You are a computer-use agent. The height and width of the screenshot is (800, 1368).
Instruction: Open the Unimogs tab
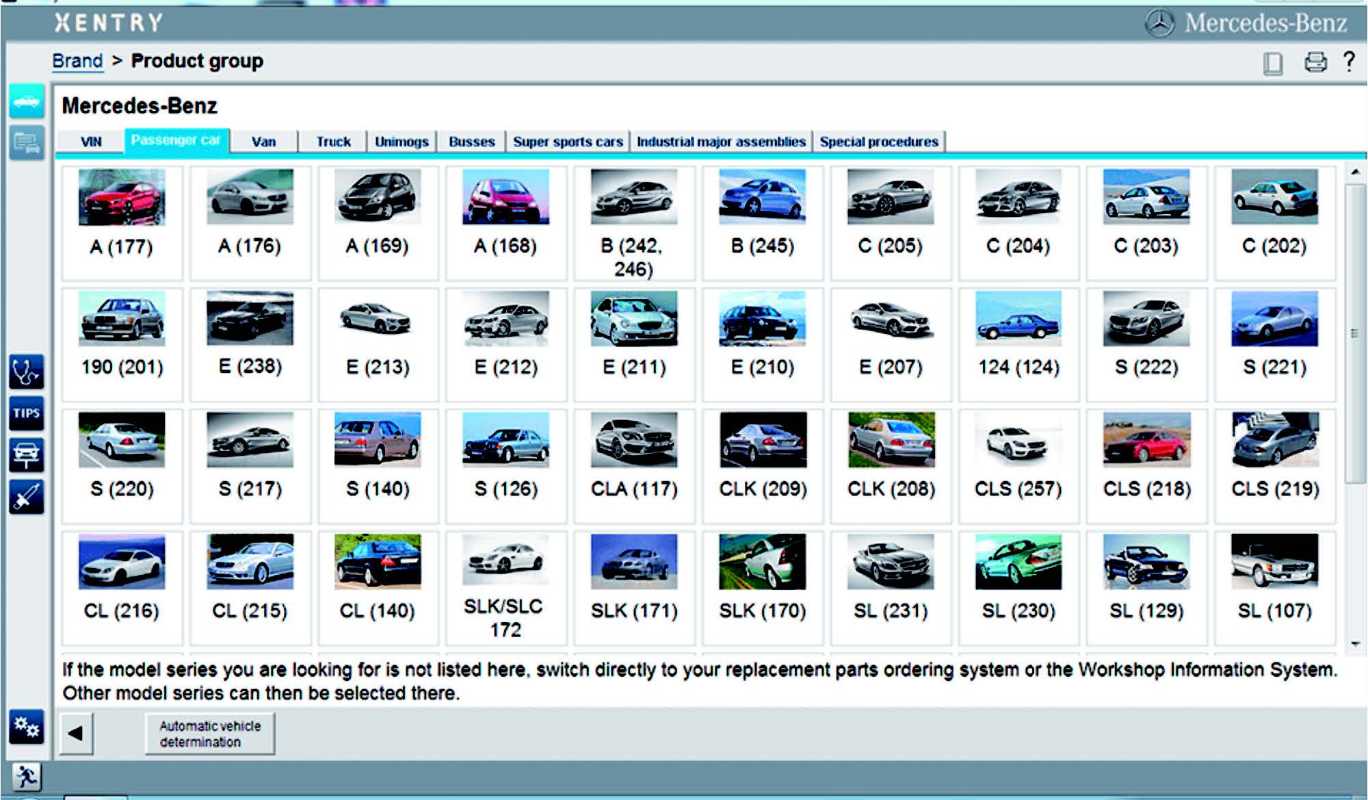402,142
